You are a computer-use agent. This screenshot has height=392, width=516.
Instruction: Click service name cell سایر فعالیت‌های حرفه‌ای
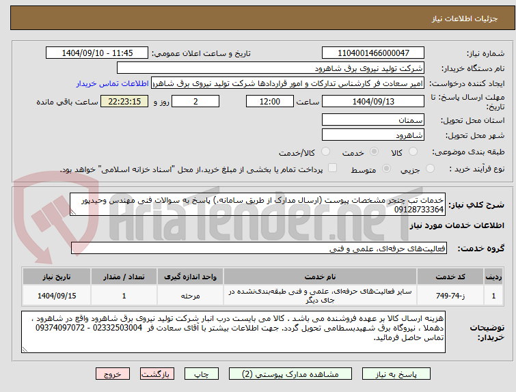(321, 296)
